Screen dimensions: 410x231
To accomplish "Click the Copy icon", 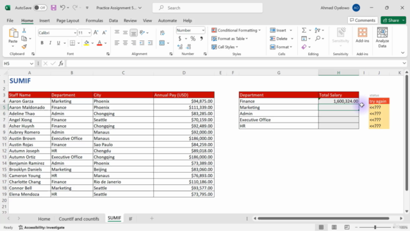I will 24,38.
